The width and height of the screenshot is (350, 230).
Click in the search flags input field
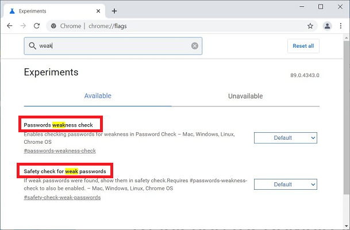click(113, 46)
